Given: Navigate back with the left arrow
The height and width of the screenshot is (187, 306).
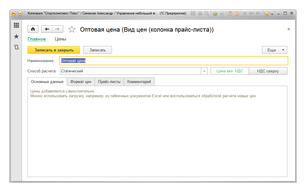Looking at the screenshot, I should tap(47, 29).
